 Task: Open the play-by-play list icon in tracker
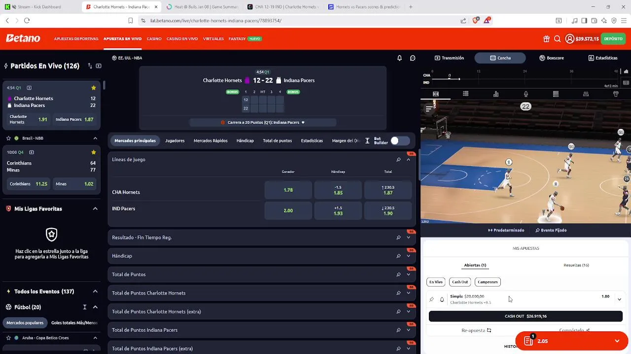pos(466,94)
